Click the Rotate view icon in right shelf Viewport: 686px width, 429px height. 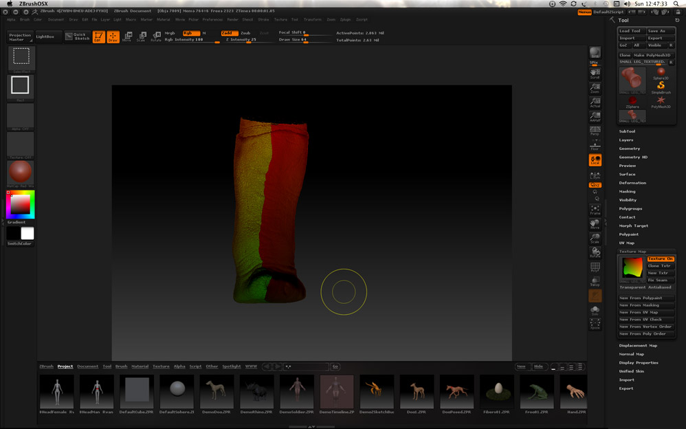point(595,252)
